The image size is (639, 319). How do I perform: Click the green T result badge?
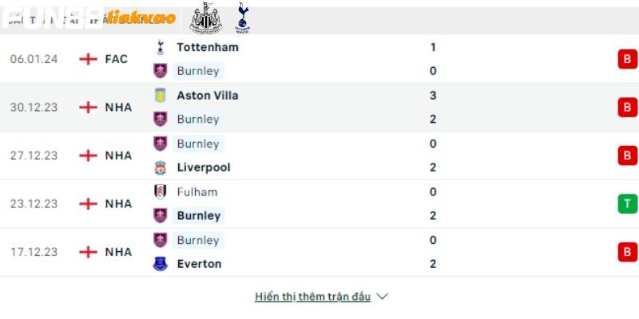pos(628,203)
